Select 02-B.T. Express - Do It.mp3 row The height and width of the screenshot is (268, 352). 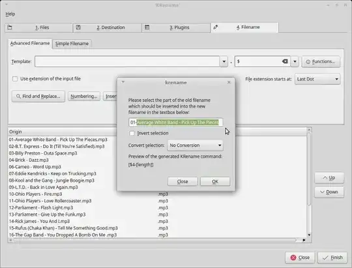point(57,146)
